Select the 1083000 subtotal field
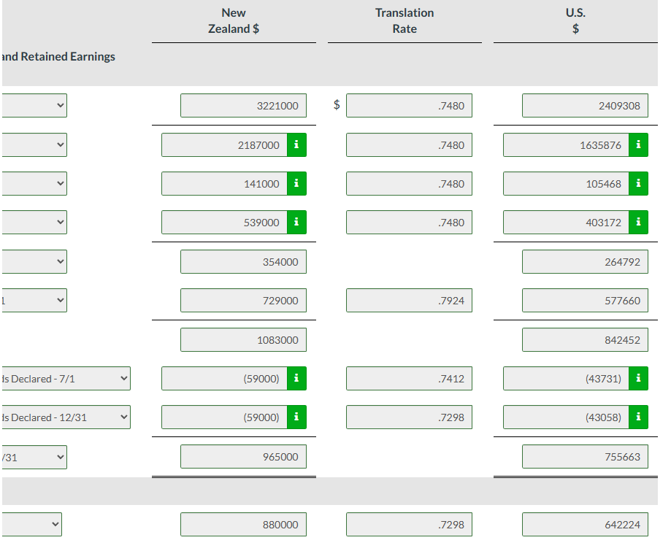 243,339
